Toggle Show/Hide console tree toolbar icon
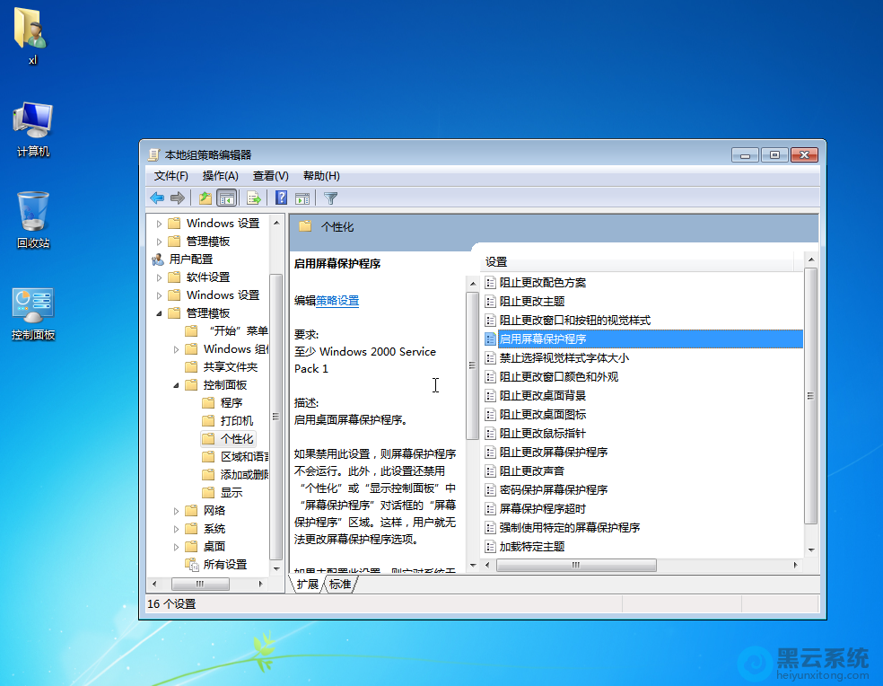This screenshot has width=883, height=686. click(x=227, y=198)
